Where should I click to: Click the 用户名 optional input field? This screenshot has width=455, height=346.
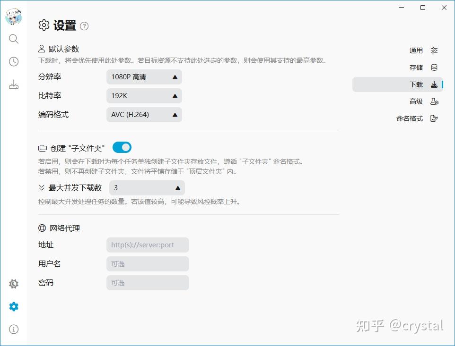147,263
